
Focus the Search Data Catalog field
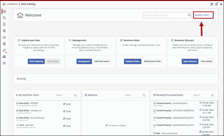(x=165, y=15)
